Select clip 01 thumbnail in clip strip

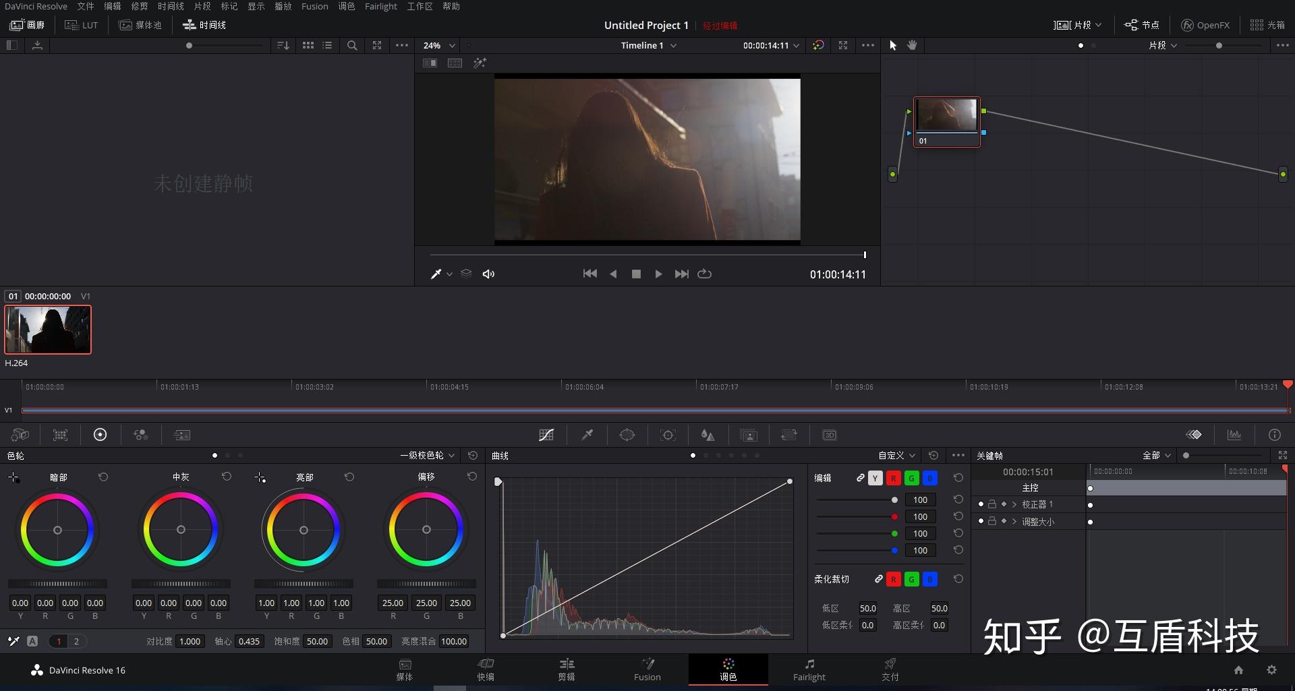point(48,330)
